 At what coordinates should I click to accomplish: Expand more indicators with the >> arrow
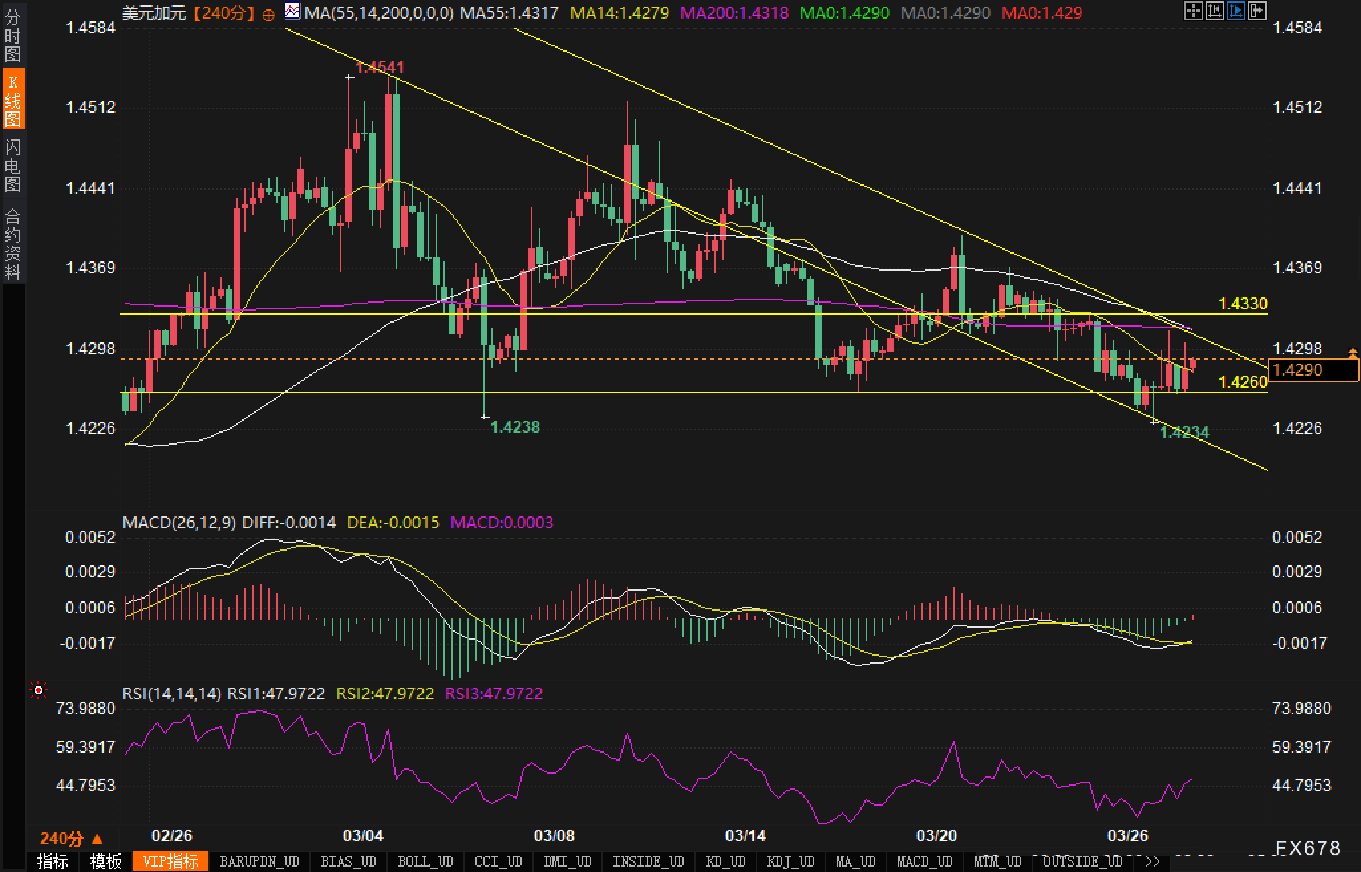tap(1153, 862)
